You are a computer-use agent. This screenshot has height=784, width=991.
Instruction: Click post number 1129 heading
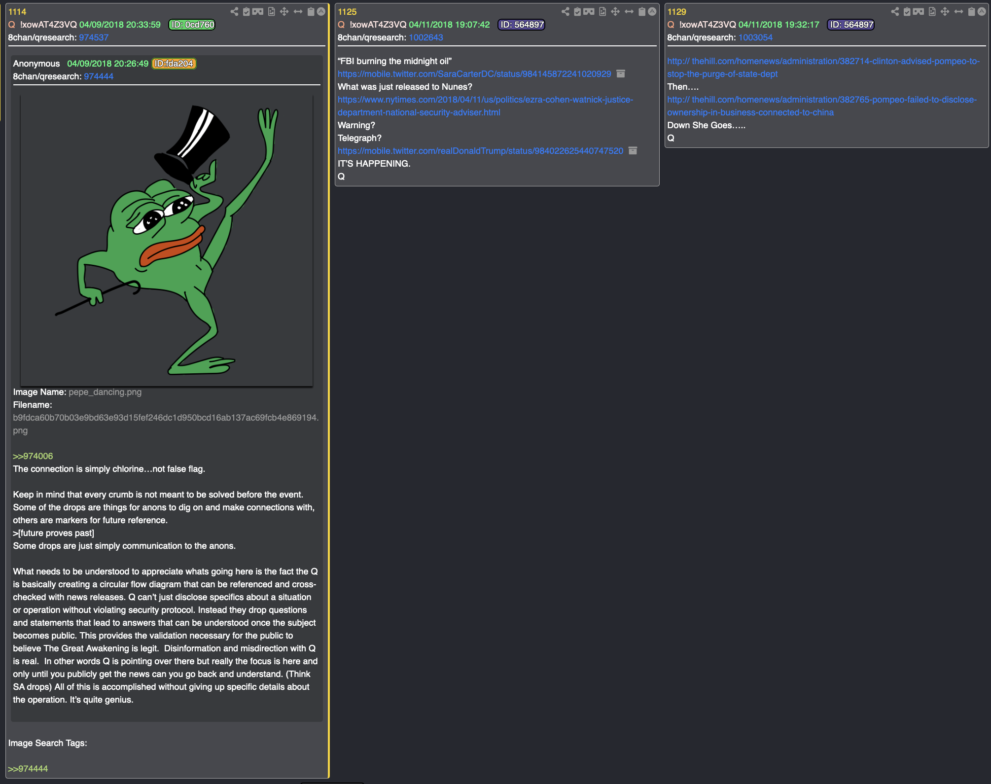(x=676, y=12)
